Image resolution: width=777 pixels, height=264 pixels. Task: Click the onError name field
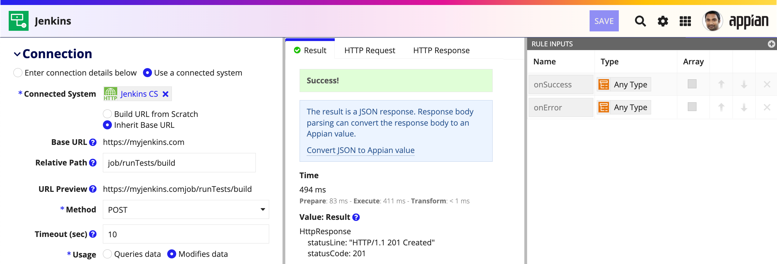(x=561, y=107)
